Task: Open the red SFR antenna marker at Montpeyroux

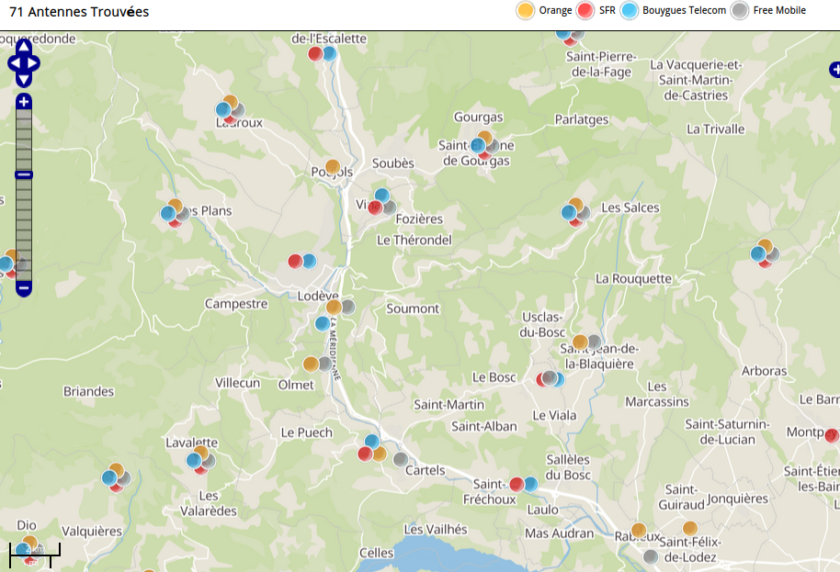Action: coord(833,435)
